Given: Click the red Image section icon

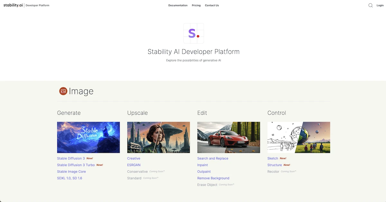Looking at the screenshot, I should click(x=63, y=91).
